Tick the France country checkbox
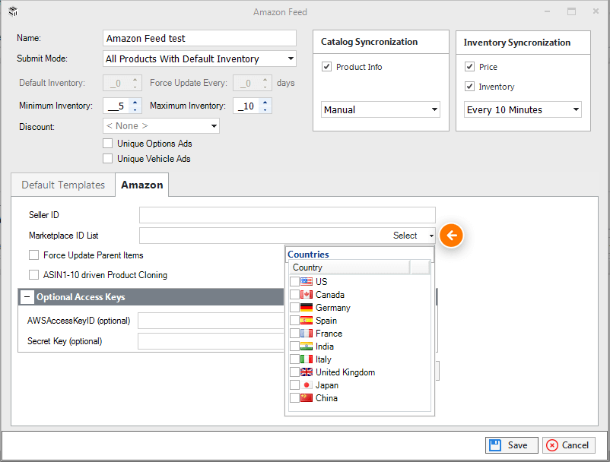 [x=294, y=334]
